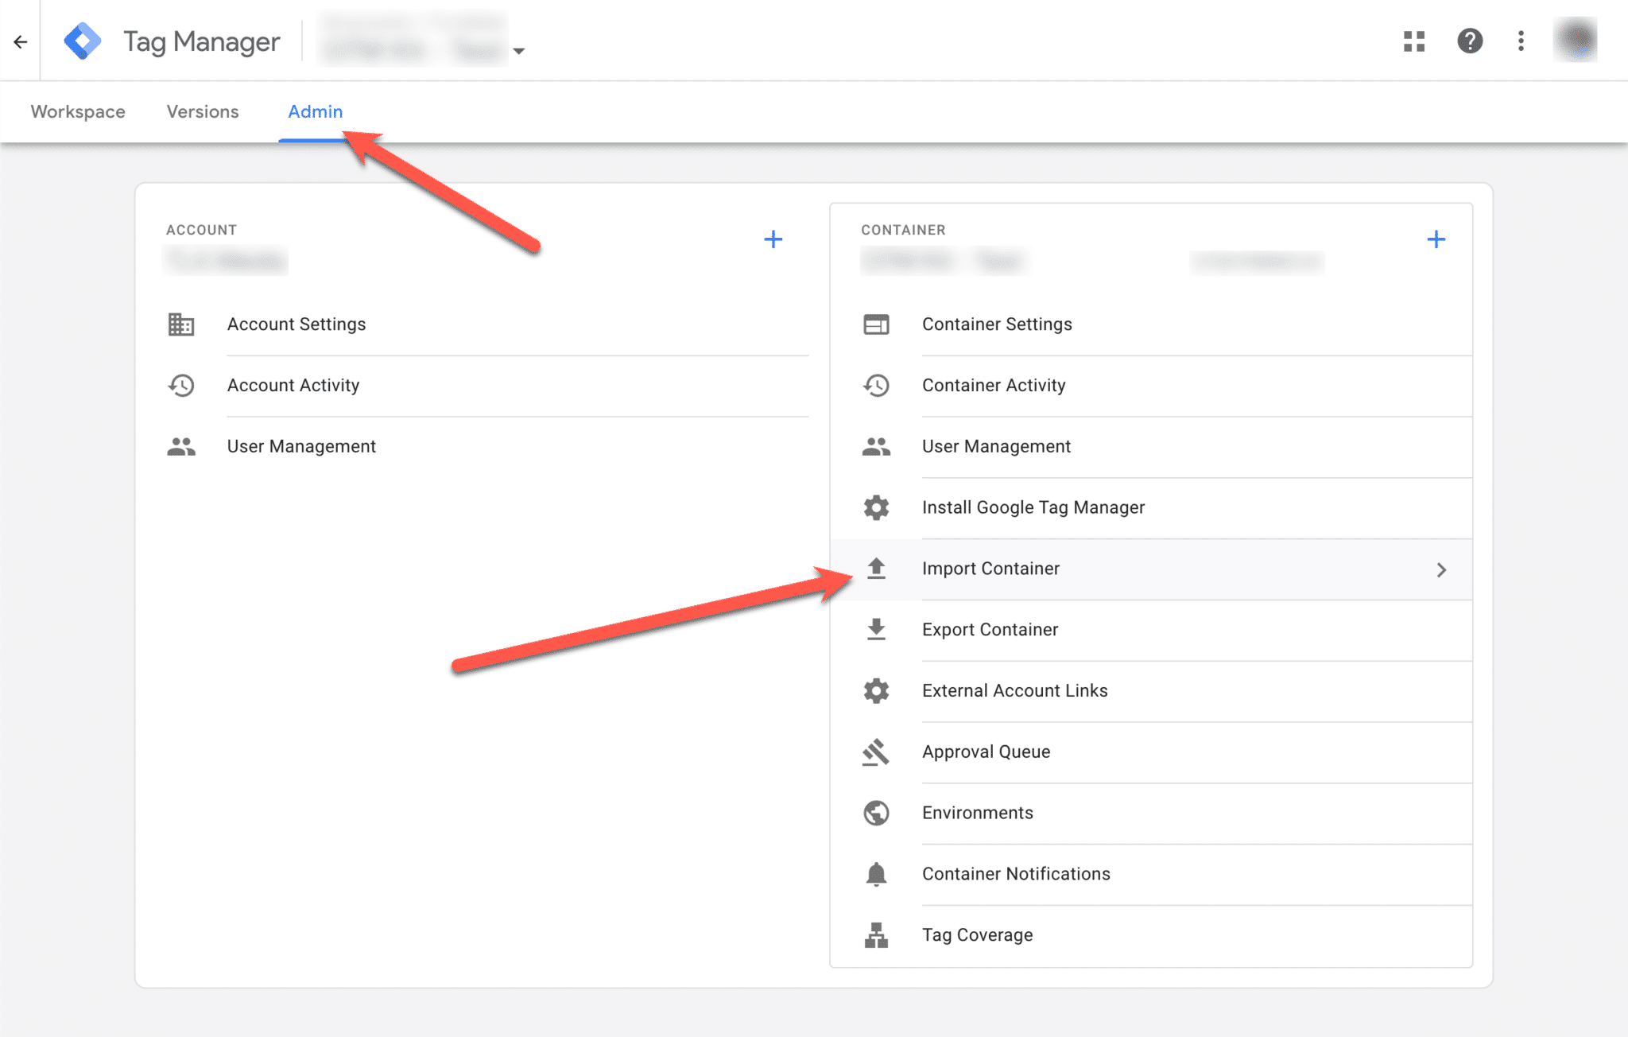Click the Tag Coverage sitemap icon
The image size is (1628, 1037).
[876, 935]
